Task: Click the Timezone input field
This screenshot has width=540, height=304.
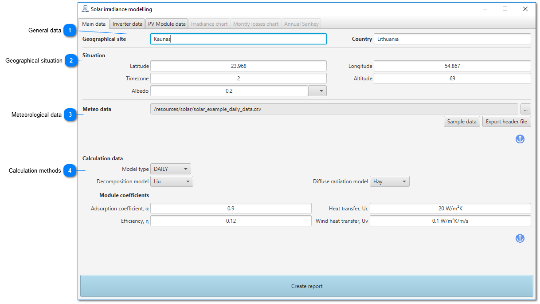Action: (x=239, y=79)
